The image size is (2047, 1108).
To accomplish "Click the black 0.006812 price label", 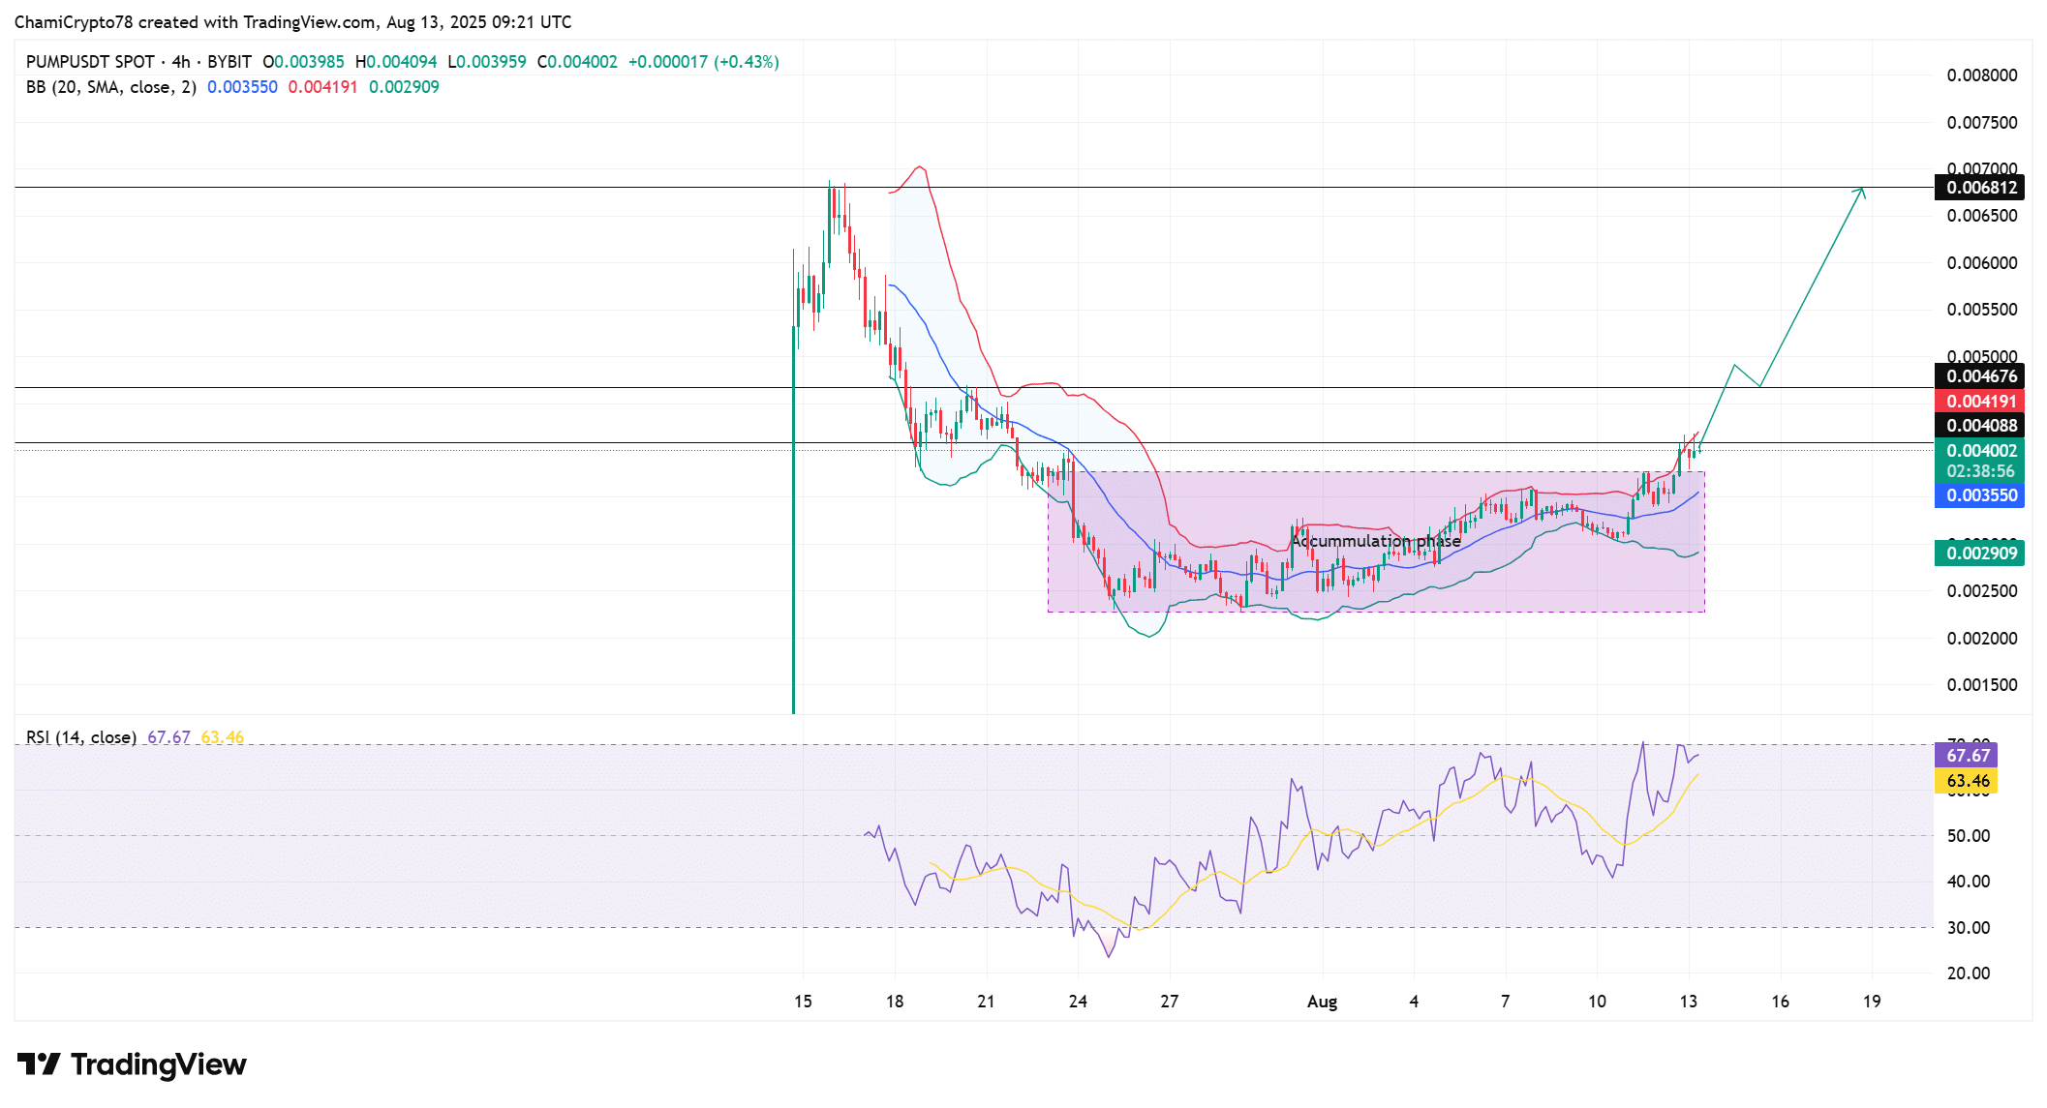I will click(x=1981, y=188).
